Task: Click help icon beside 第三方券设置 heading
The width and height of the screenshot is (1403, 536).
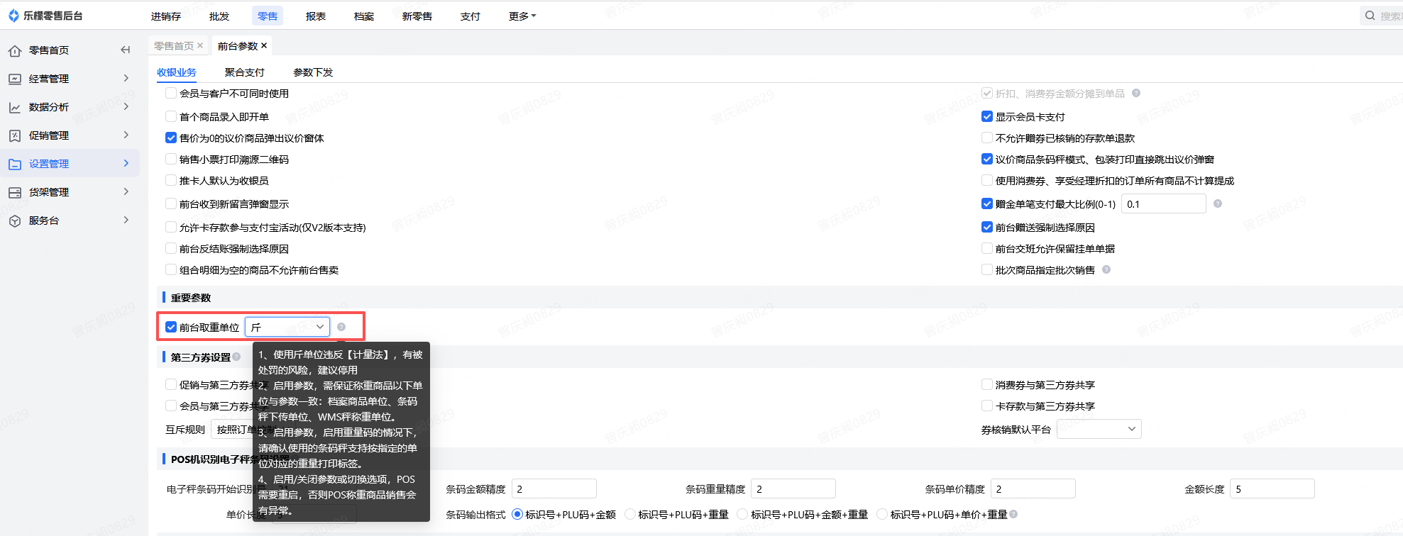Action: point(236,357)
